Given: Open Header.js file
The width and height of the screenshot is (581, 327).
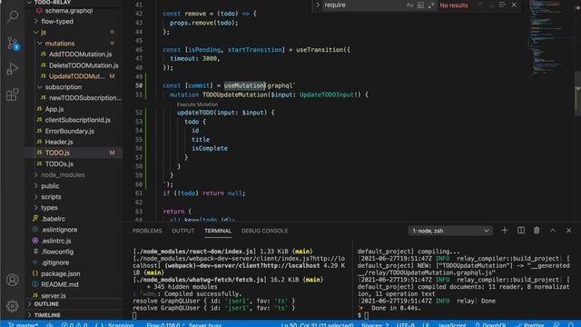Looking at the screenshot, I should pos(59,142).
